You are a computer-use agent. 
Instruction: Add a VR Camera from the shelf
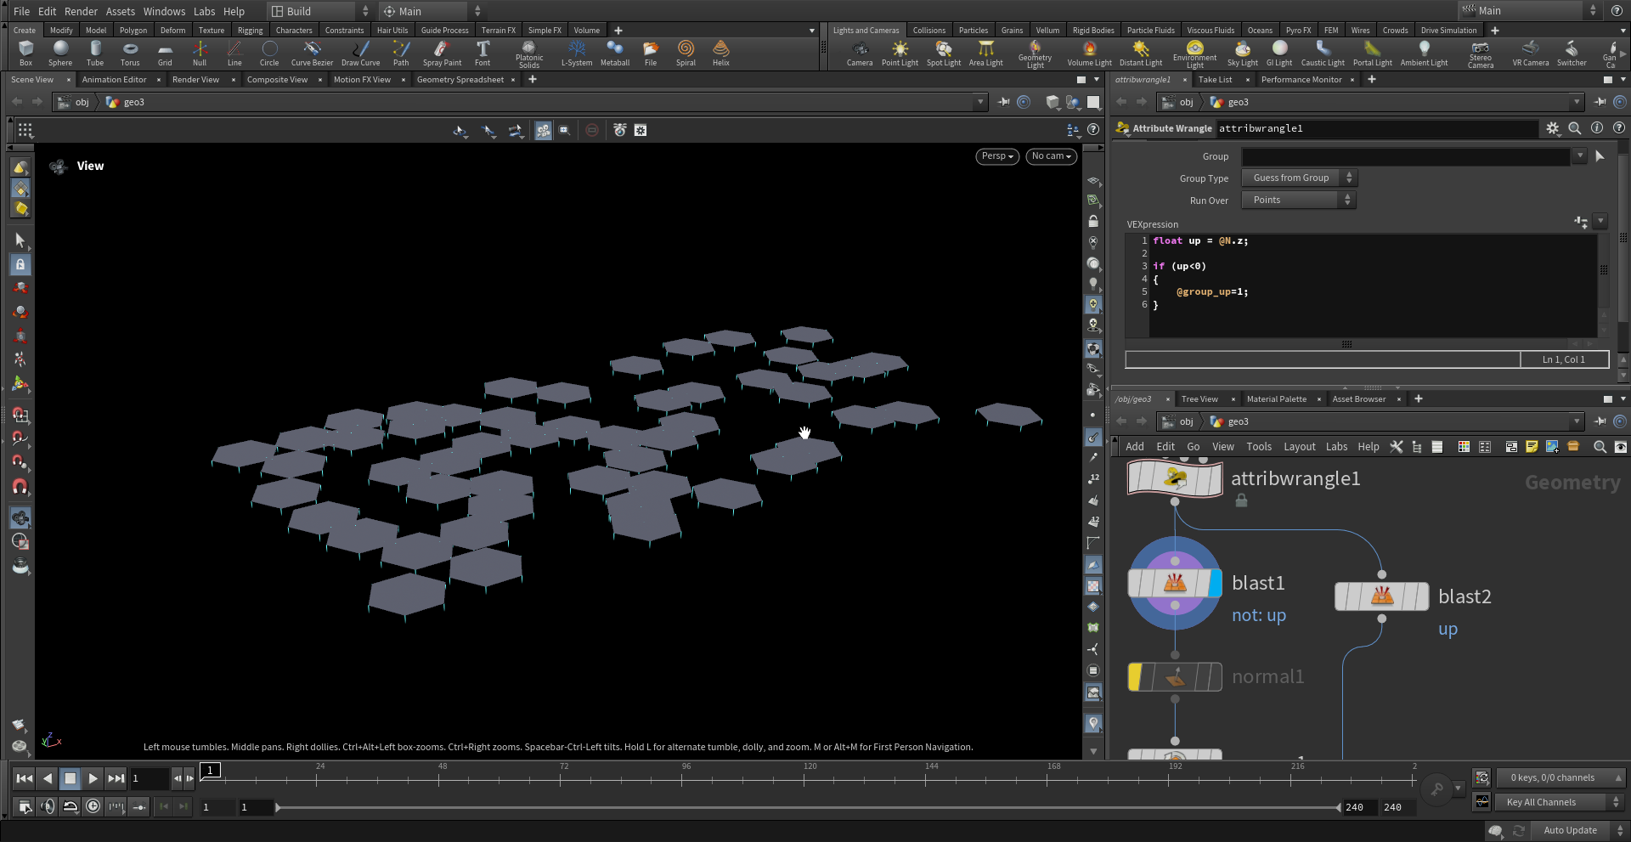coord(1531,53)
